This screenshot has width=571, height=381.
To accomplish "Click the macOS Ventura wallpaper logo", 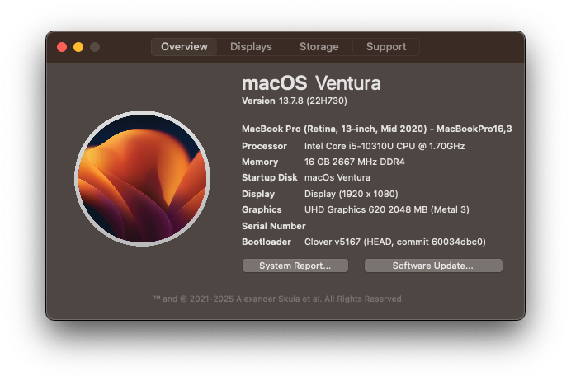I will (x=142, y=178).
